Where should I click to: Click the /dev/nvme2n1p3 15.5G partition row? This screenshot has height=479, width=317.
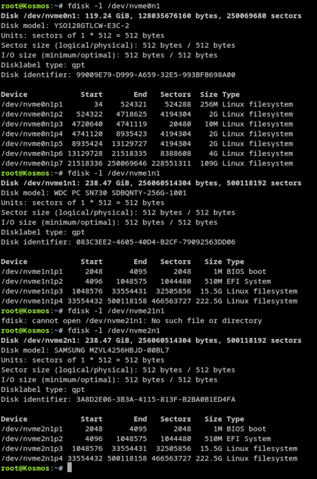point(149,449)
